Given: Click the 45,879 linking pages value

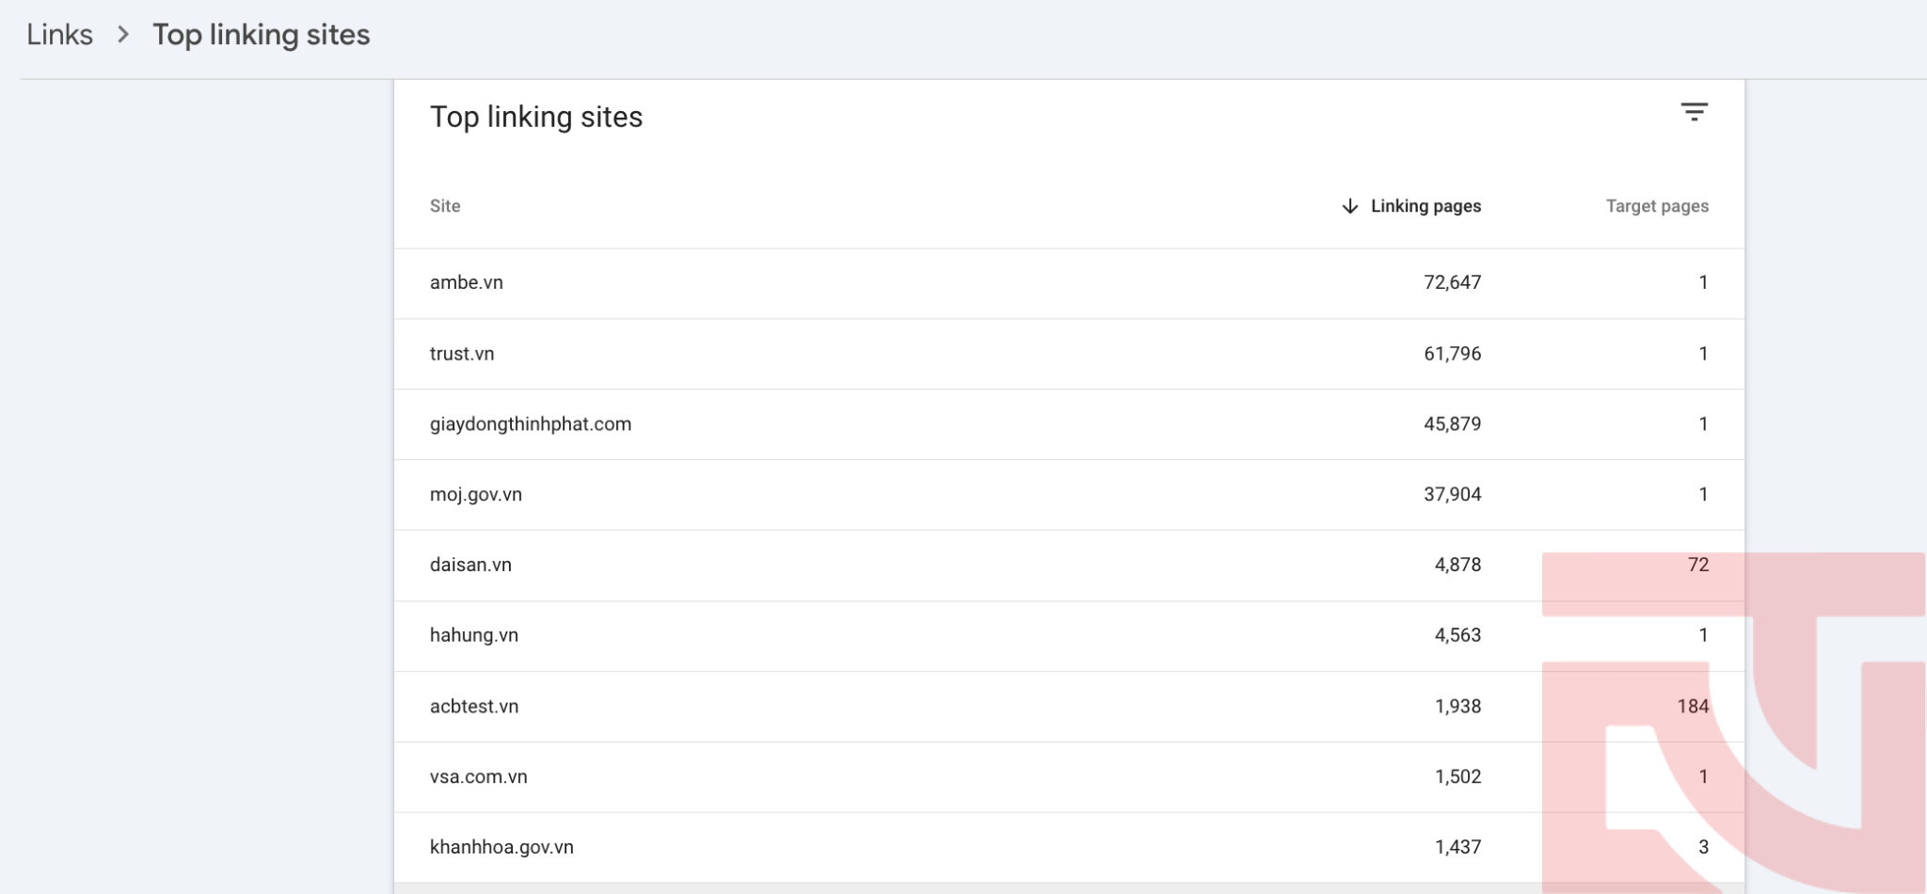Looking at the screenshot, I should tap(1452, 424).
